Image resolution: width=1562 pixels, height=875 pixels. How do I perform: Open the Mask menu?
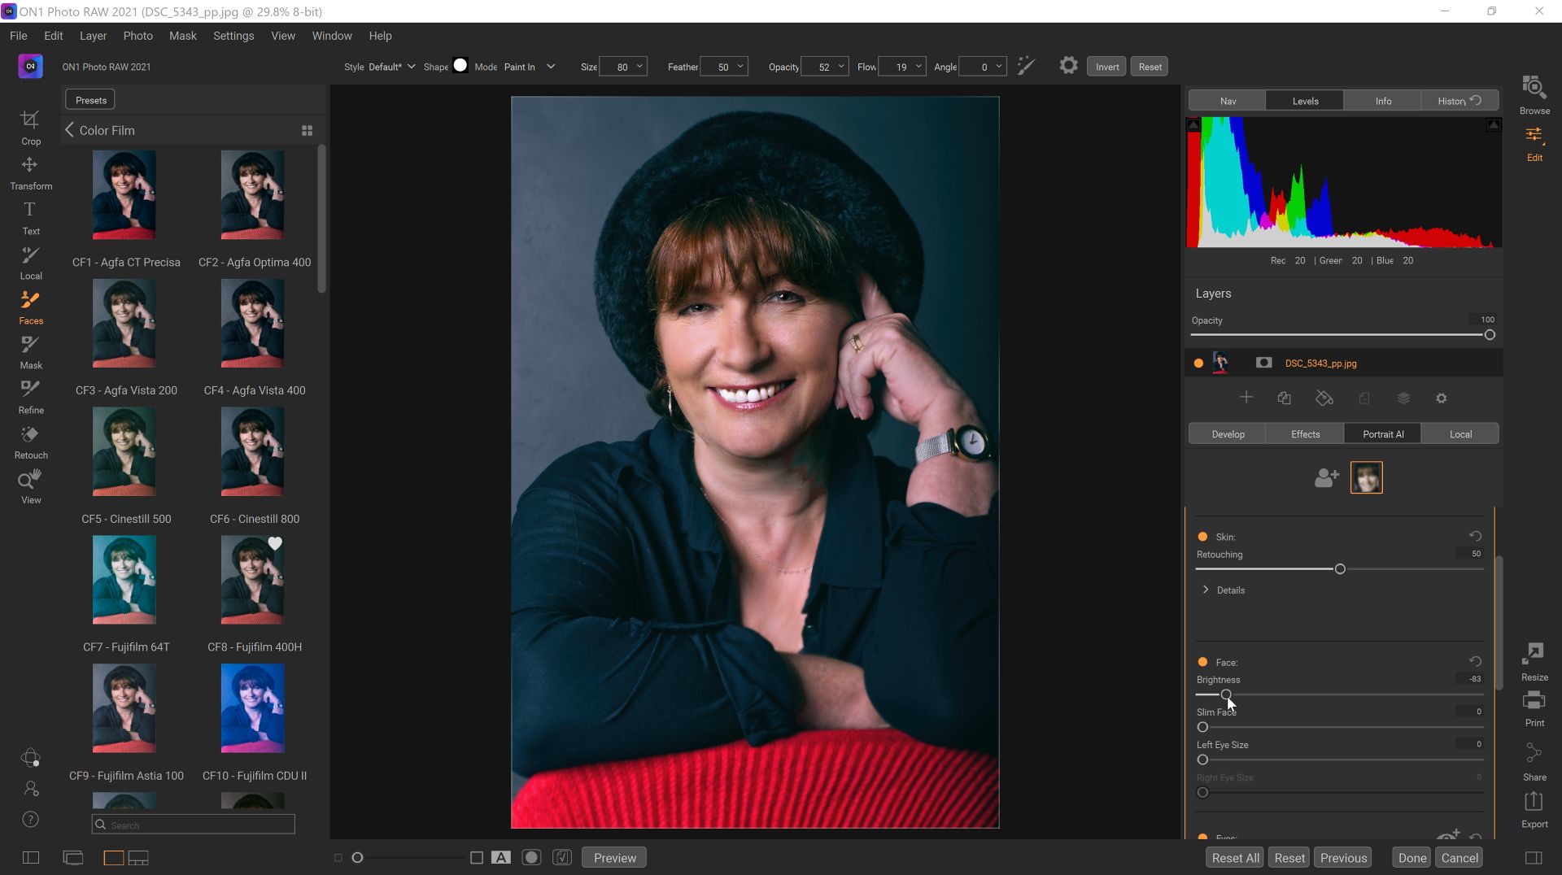[182, 36]
